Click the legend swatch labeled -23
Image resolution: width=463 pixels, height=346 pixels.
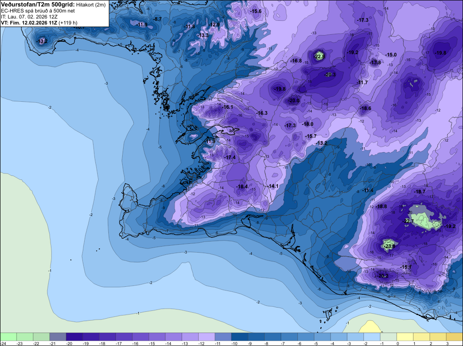point(25,337)
